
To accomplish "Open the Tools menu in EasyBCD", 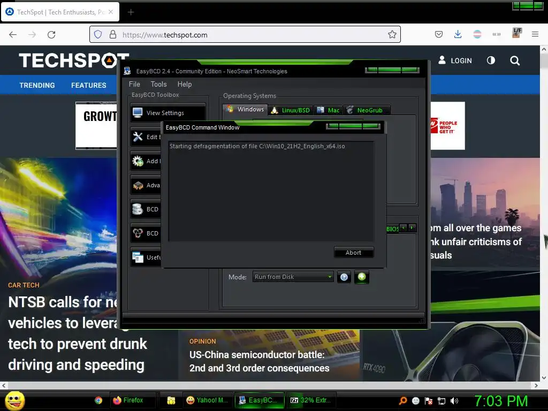I will point(158,84).
